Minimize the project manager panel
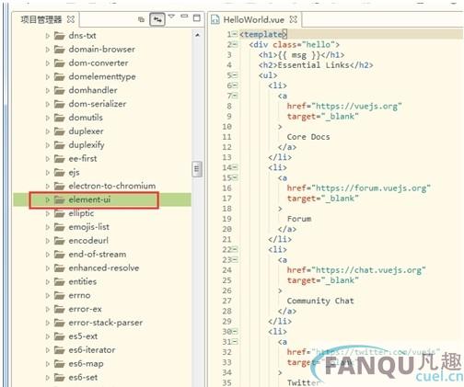Image resolution: width=464 pixels, height=387 pixels. (x=184, y=17)
